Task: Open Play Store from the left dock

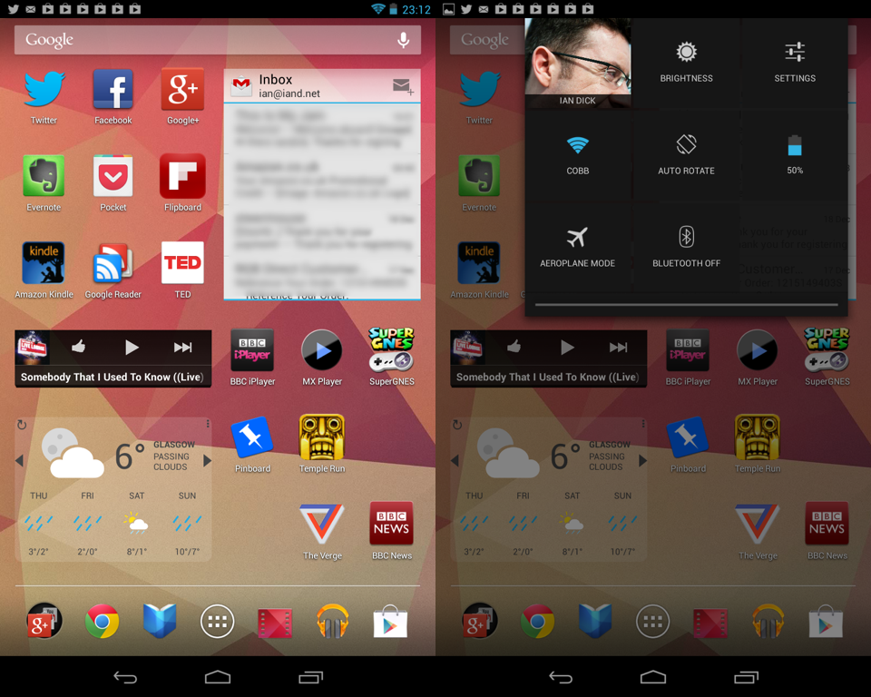Action: point(390,622)
